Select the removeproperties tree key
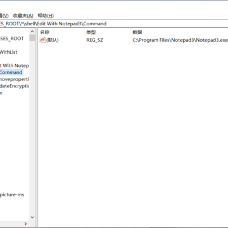Screen dimensions: 228x228 15,79
